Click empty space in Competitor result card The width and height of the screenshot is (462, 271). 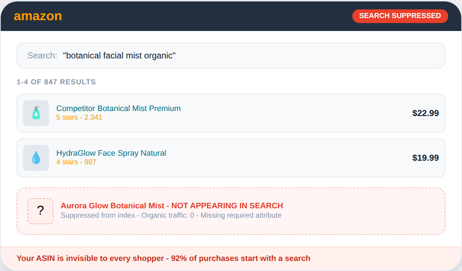tap(289, 113)
